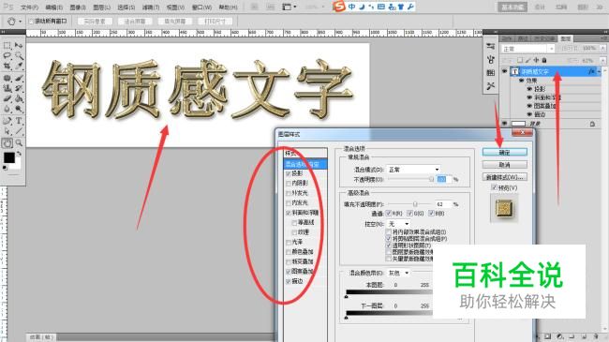Select the Clone Stamp tool
The image size is (609, 342).
(7, 88)
